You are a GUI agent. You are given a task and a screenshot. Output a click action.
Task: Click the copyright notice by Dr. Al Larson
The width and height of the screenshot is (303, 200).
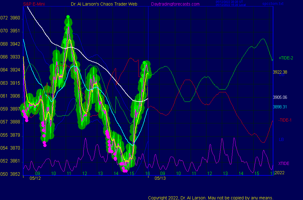211,198
